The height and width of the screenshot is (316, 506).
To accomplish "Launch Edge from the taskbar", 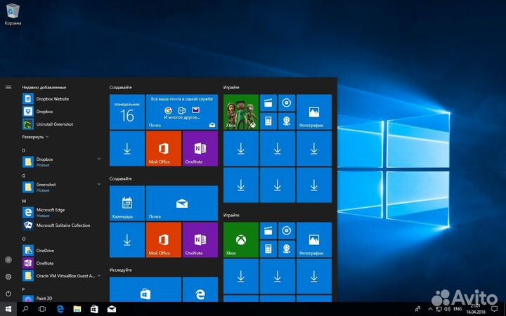I will click(60, 309).
